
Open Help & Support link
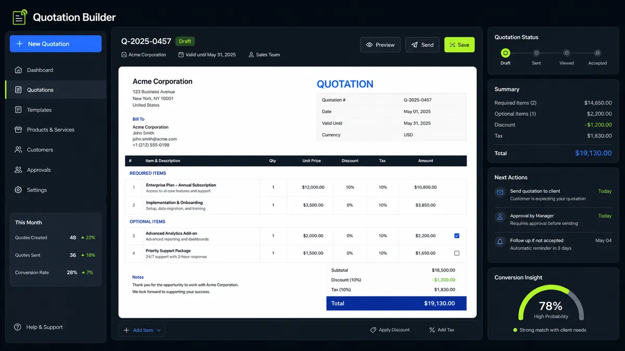(x=39, y=327)
